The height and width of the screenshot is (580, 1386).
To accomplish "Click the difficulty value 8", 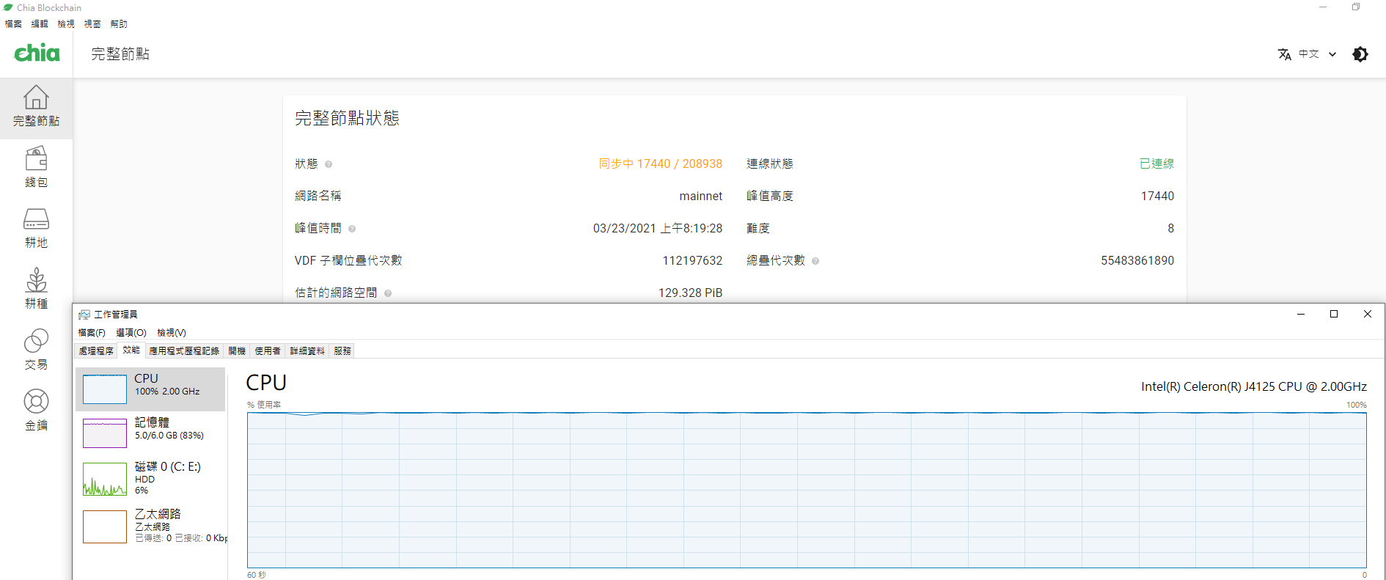I will [1170, 229].
